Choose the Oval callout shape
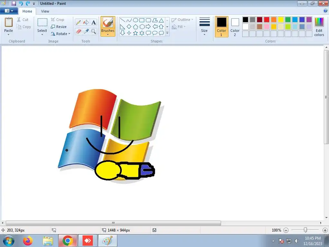The width and height of the screenshot is (329, 247). [155, 33]
